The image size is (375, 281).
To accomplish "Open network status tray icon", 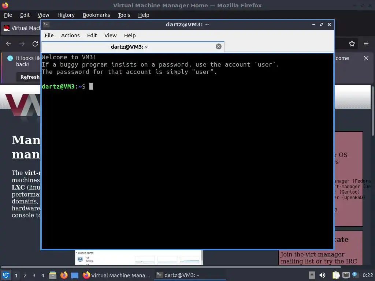I will [346, 275].
